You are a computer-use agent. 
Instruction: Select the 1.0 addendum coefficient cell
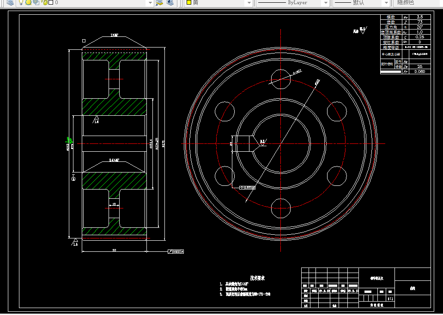click(419, 32)
